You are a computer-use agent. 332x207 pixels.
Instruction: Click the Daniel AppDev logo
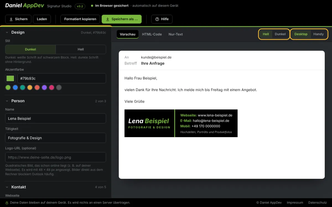click(x=25, y=6)
